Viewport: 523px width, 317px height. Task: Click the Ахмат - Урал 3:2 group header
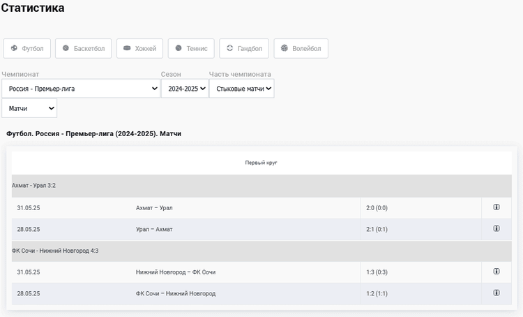coord(33,186)
